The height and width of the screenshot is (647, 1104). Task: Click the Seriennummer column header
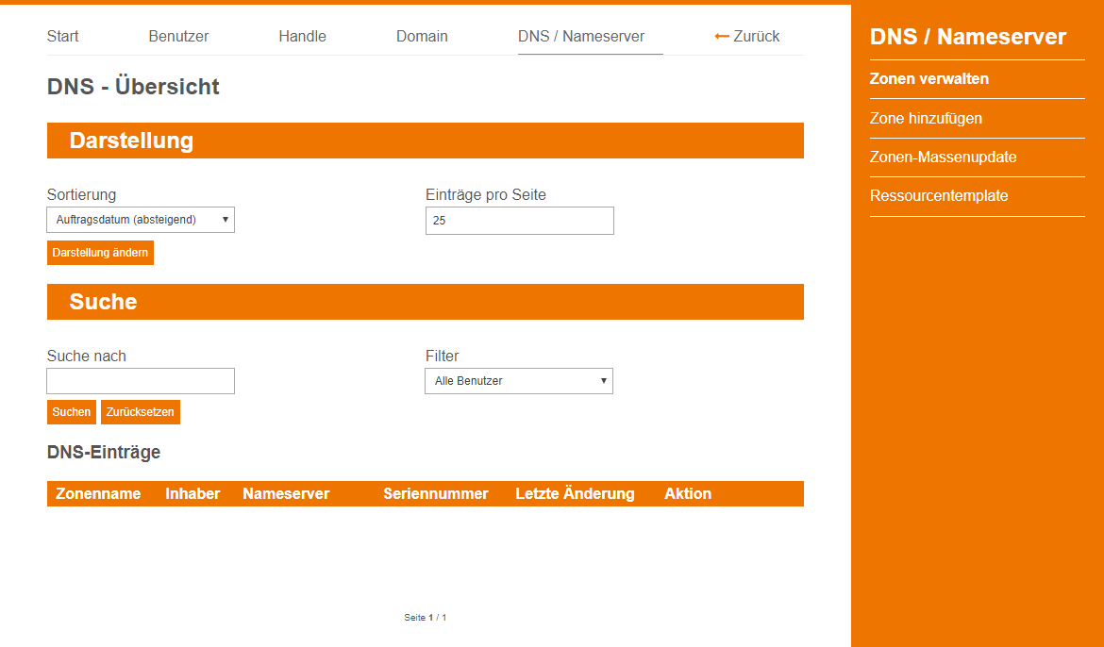click(x=435, y=494)
